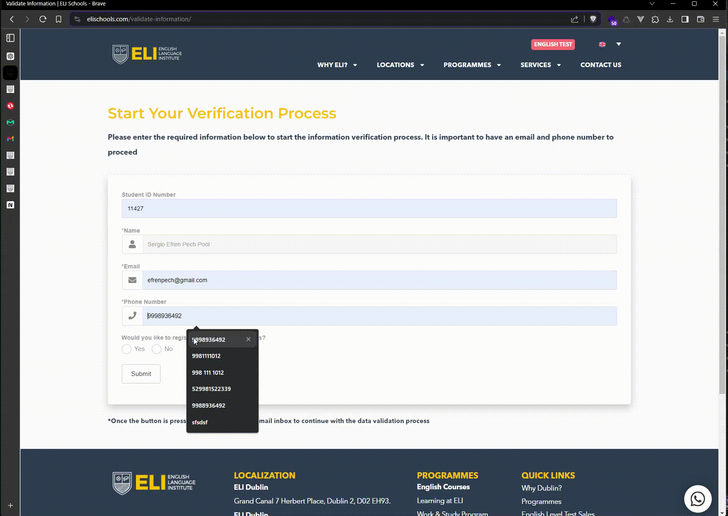Choose 529981522339 from autofill suggestions
The height and width of the screenshot is (516, 728).
point(211,389)
